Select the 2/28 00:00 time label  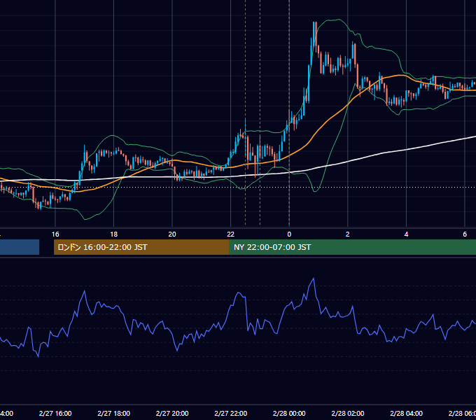click(x=289, y=413)
